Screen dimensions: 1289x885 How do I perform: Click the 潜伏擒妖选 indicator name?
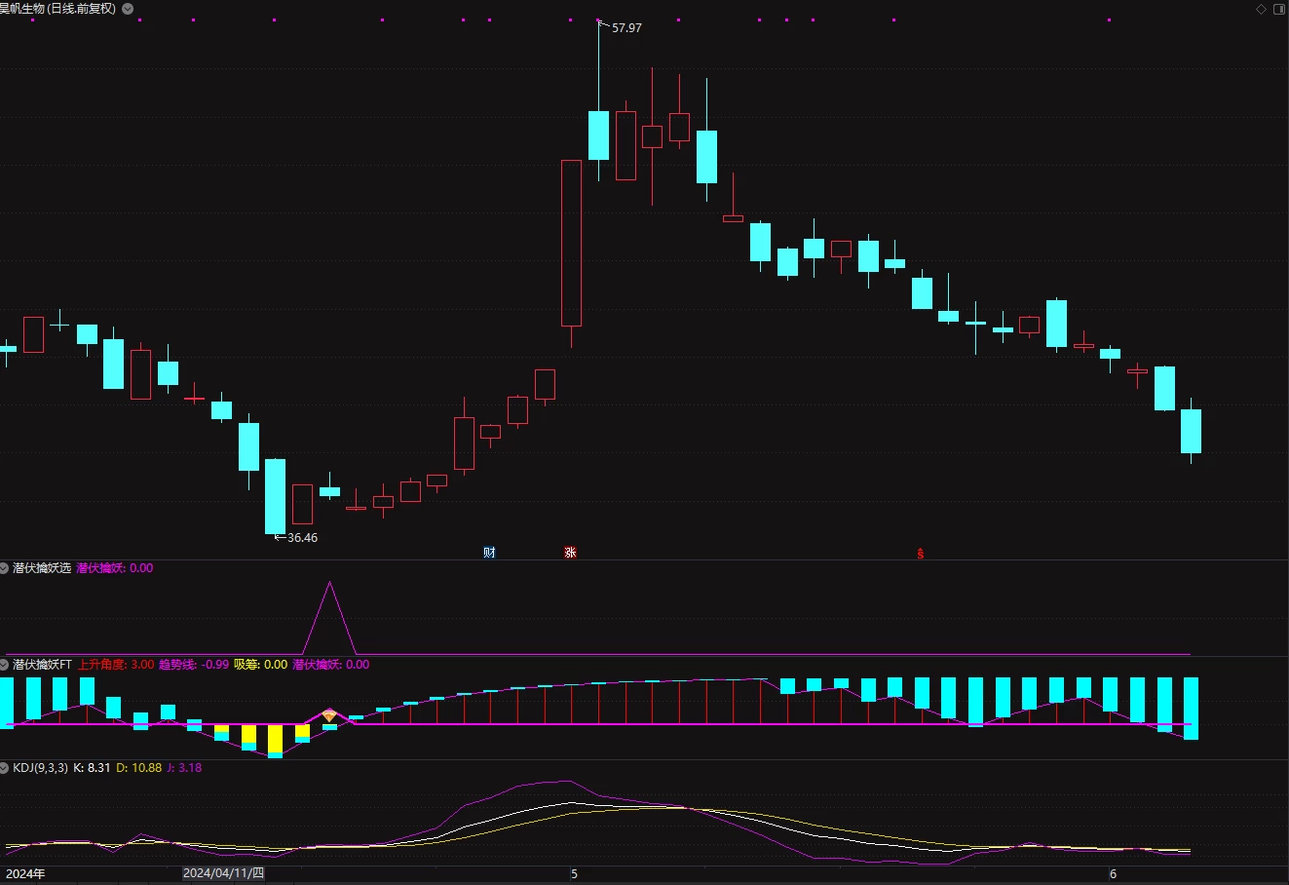[x=42, y=568]
